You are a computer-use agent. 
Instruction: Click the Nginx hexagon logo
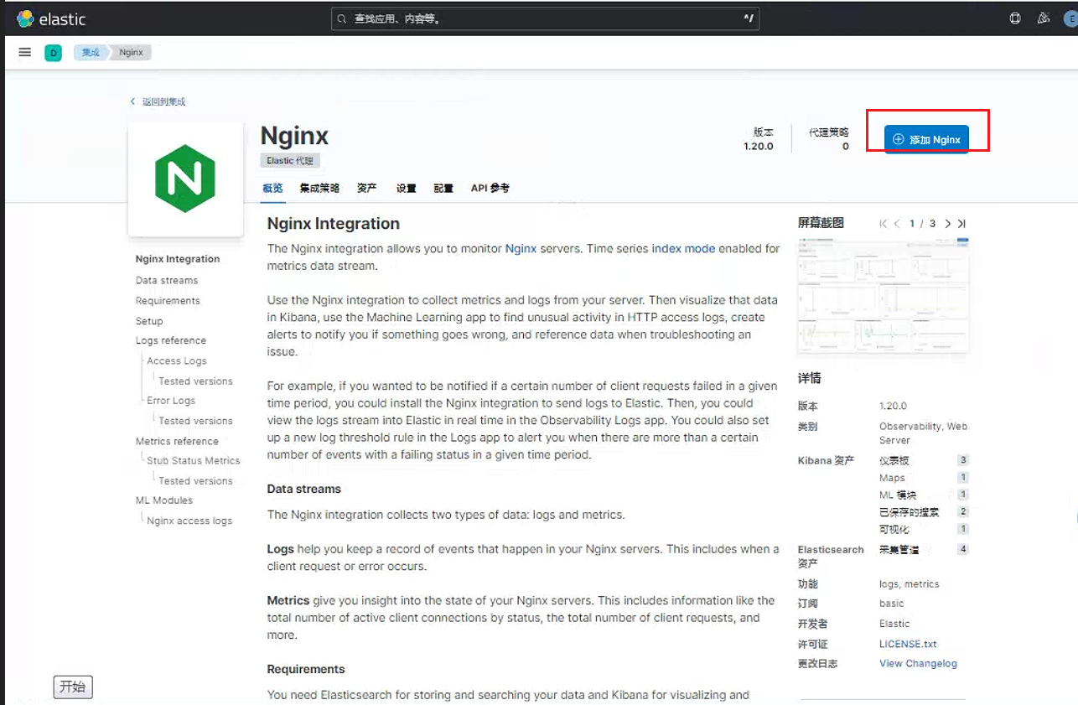coord(185,179)
